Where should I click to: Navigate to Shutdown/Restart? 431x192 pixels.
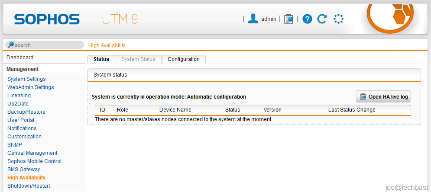[29, 186]
